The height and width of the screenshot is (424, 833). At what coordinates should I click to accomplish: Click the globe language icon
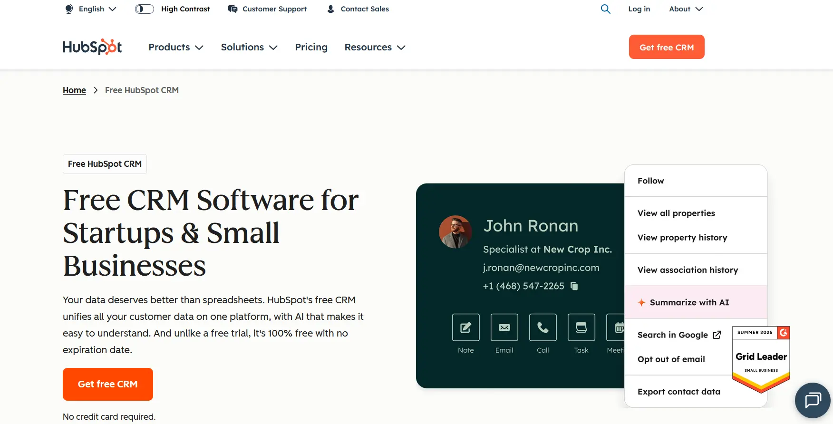(69, 9)
